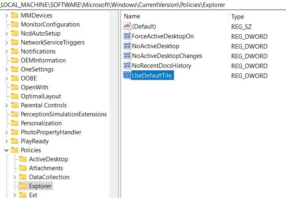The height and width of the screenshot is (198, 286).
Task: Click the UseDefaultTile DWORD icon
Action: pos(127,75)
